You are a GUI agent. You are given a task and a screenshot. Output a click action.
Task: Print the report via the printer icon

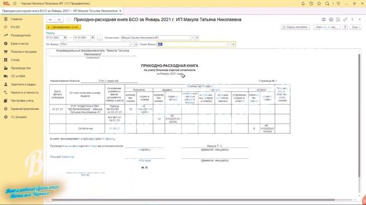click(331, 19)
